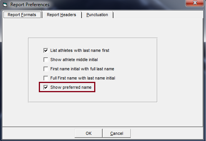Select the Report Formats tab

[22, 15]
